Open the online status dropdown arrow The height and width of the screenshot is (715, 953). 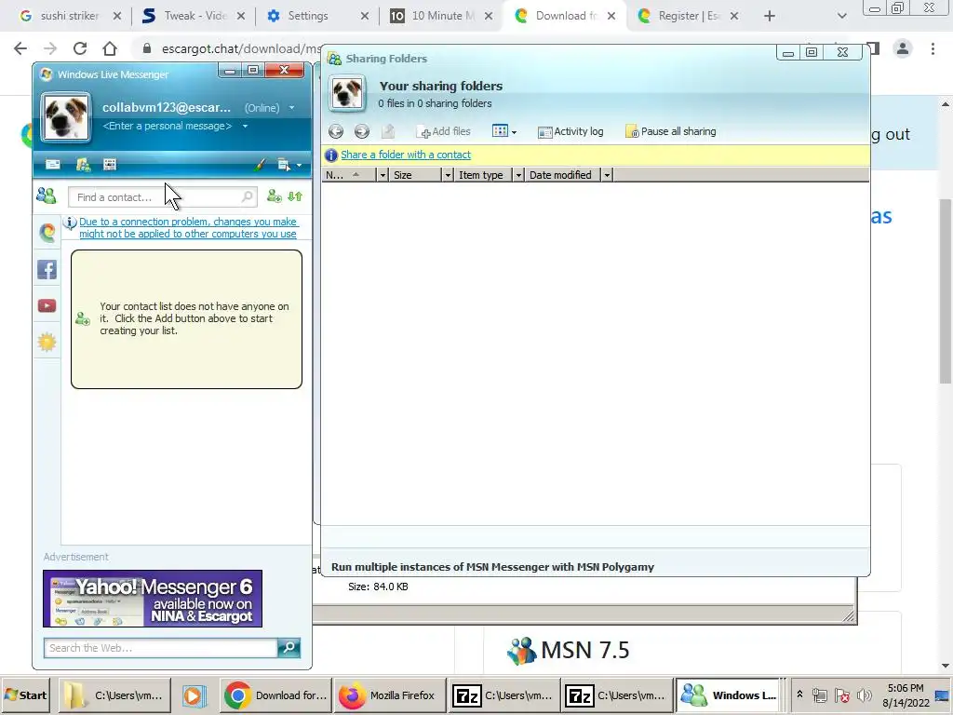tap(291, 108)
